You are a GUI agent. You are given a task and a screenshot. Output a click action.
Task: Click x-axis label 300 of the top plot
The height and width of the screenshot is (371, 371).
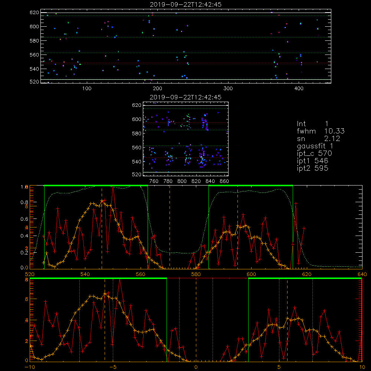click(x=228, y=89)
